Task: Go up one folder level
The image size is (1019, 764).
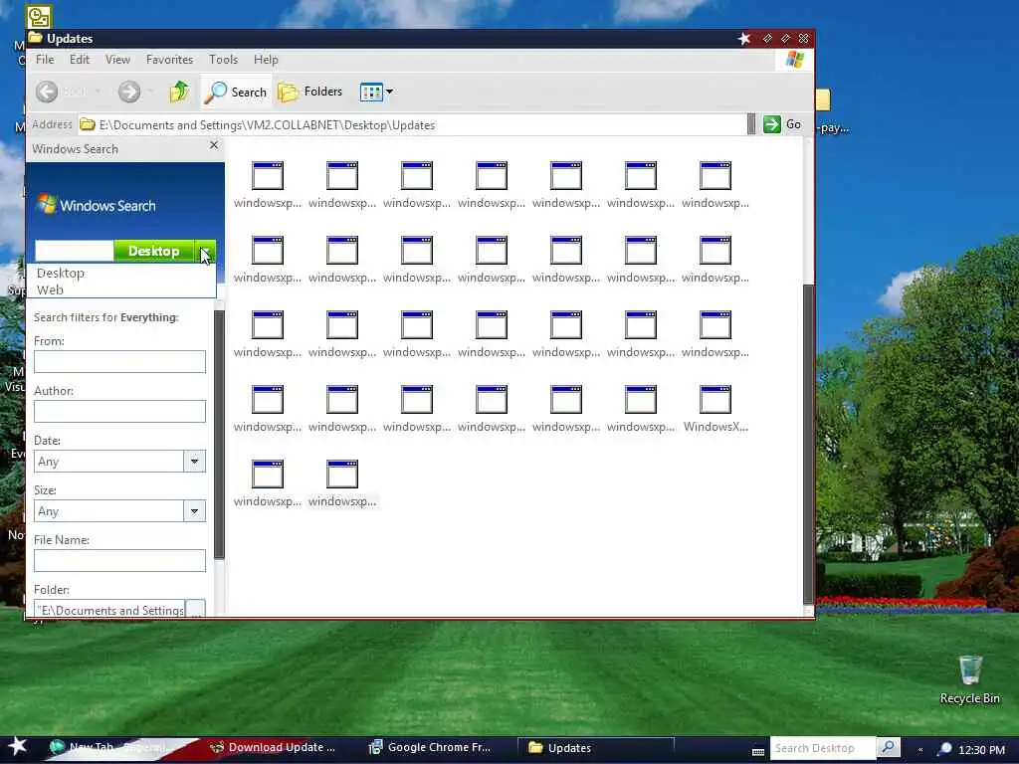Action: point(179,92)
